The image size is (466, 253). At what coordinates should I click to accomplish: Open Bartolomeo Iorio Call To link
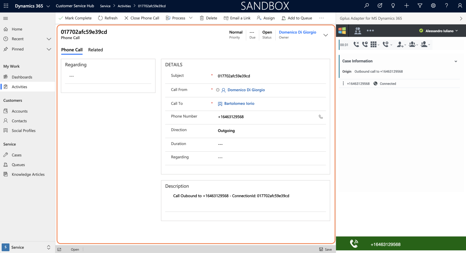[x=239, y=103]
